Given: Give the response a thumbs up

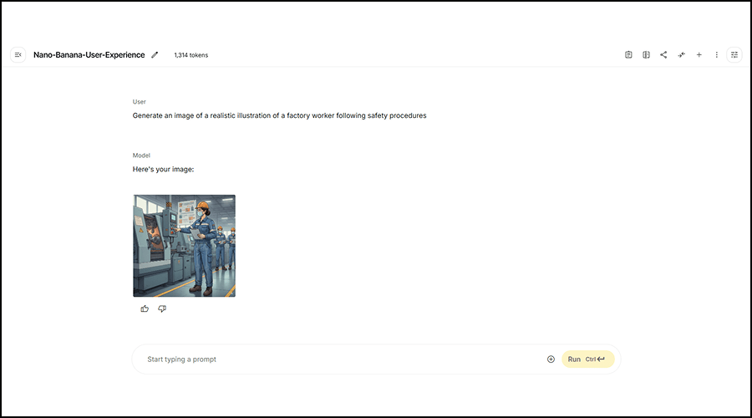Looking at the screenshot, I should coord(145,308).
